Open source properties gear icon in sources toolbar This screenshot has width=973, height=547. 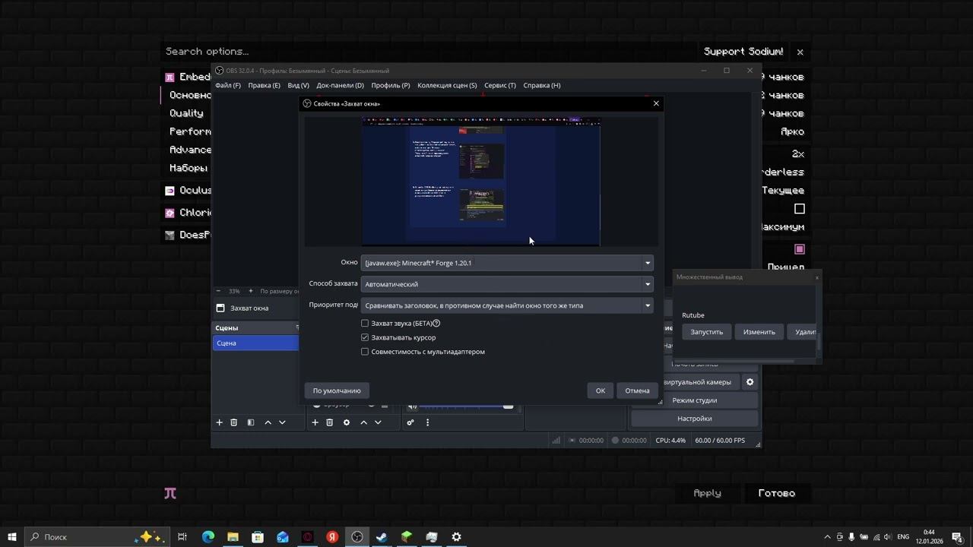[x=347, y=422]
